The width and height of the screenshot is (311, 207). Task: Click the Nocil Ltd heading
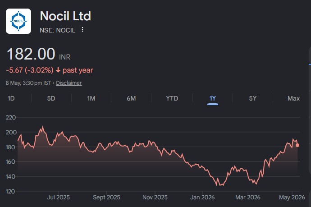click(65, 16)
